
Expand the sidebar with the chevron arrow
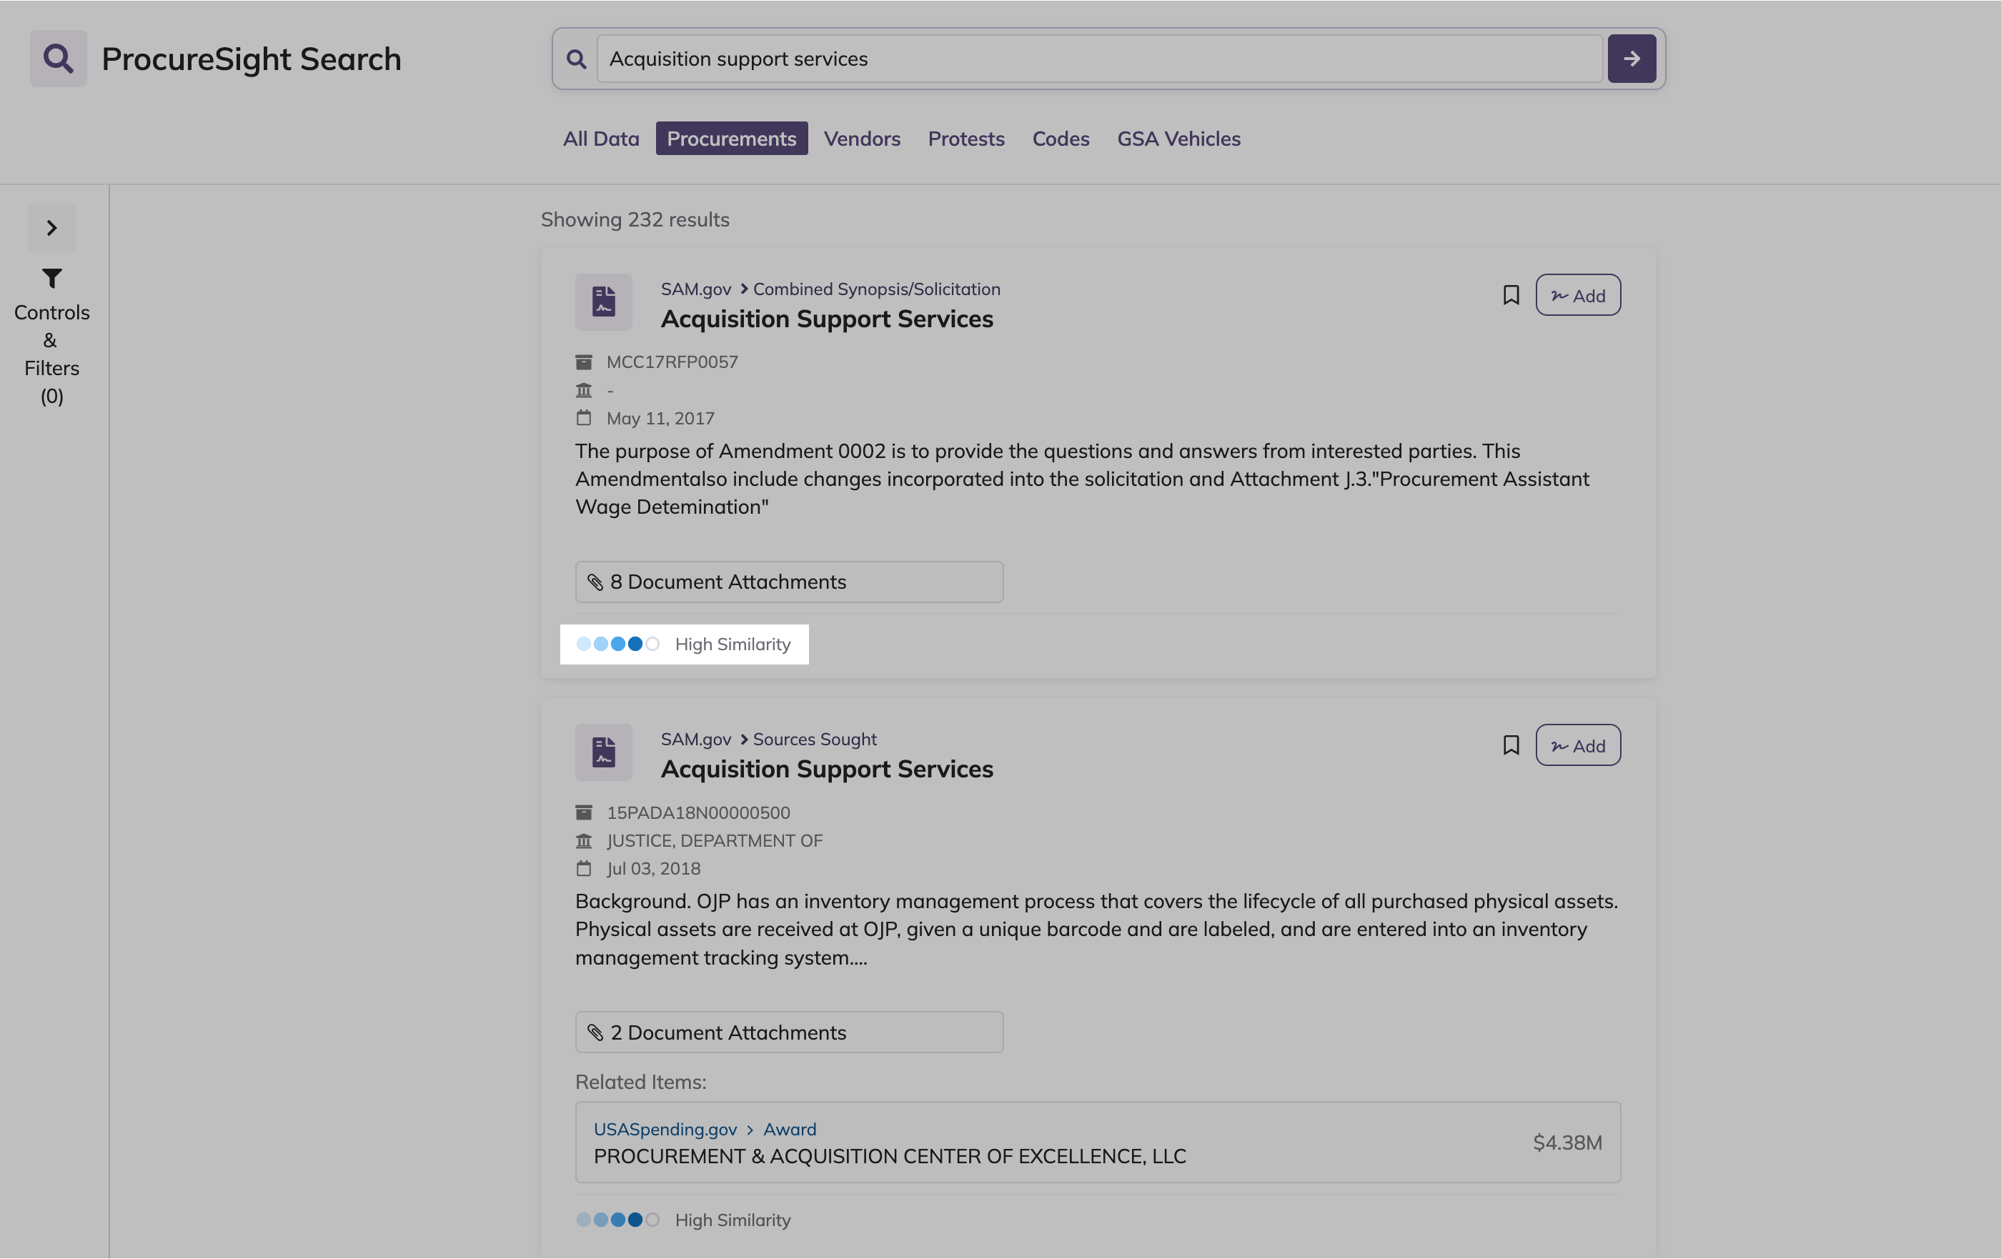(x=51, y=228)
